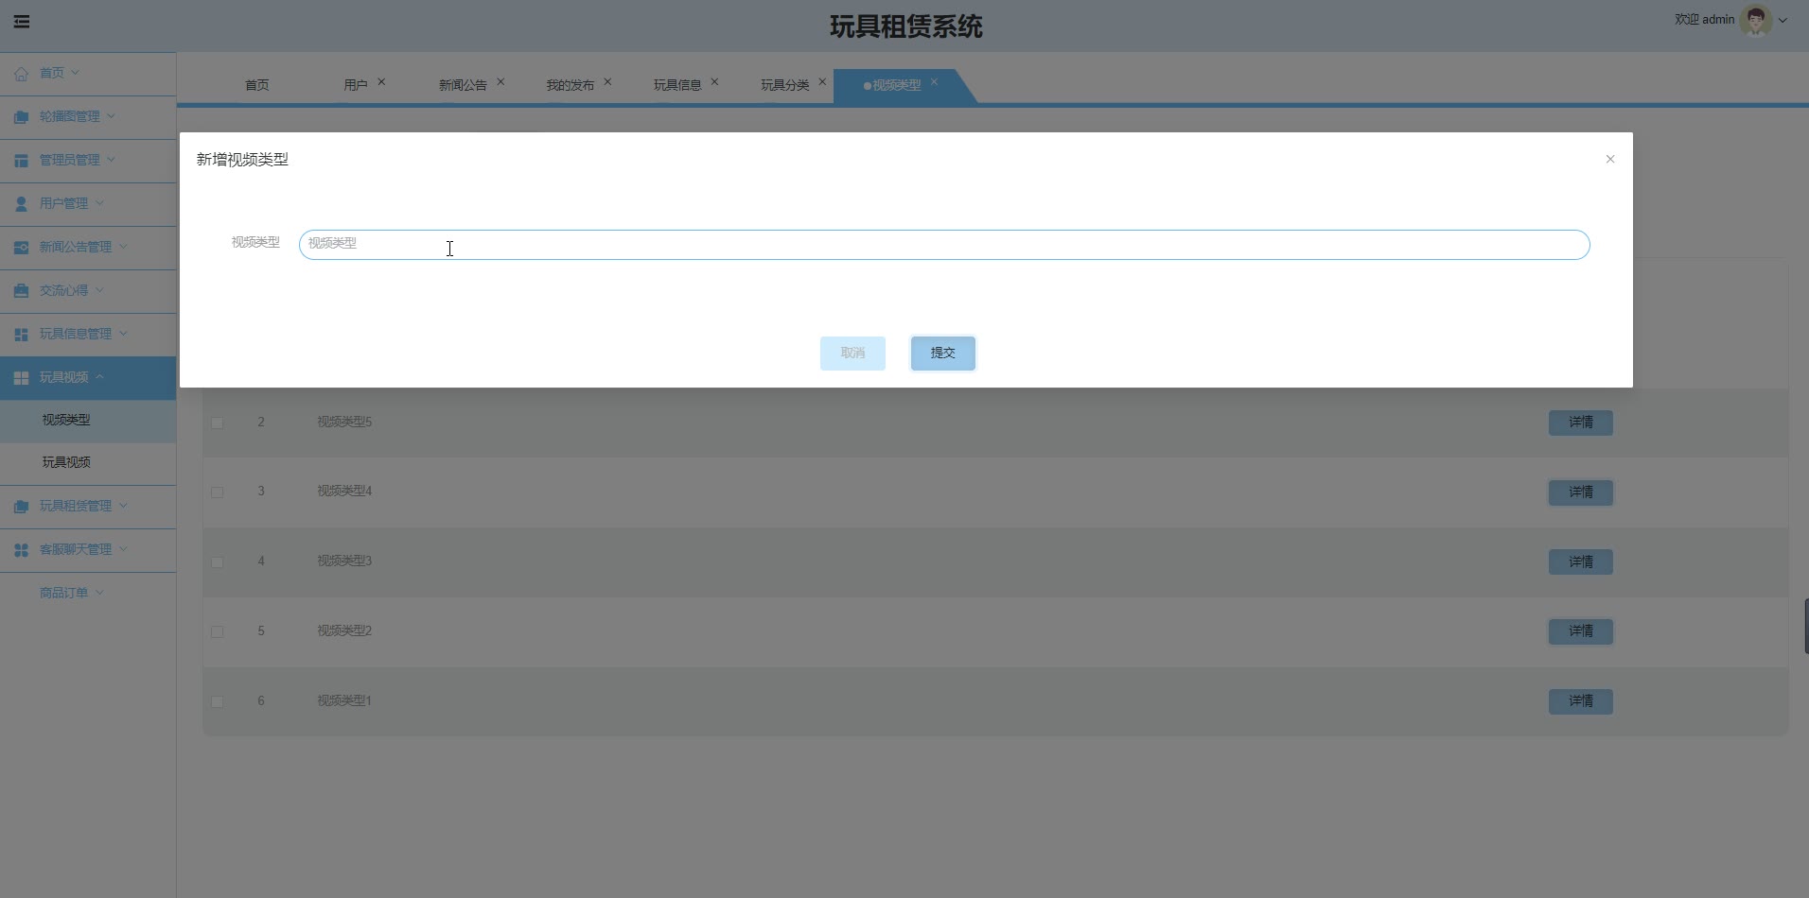Close the 我的发布 tab
Image resolution: width=1809 pixels, height=898 pixels.
tap(607, 82)
